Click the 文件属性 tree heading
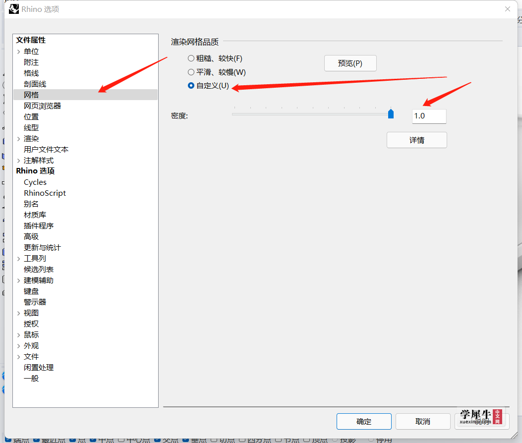The image size is (522, 443). pos(31,40)
